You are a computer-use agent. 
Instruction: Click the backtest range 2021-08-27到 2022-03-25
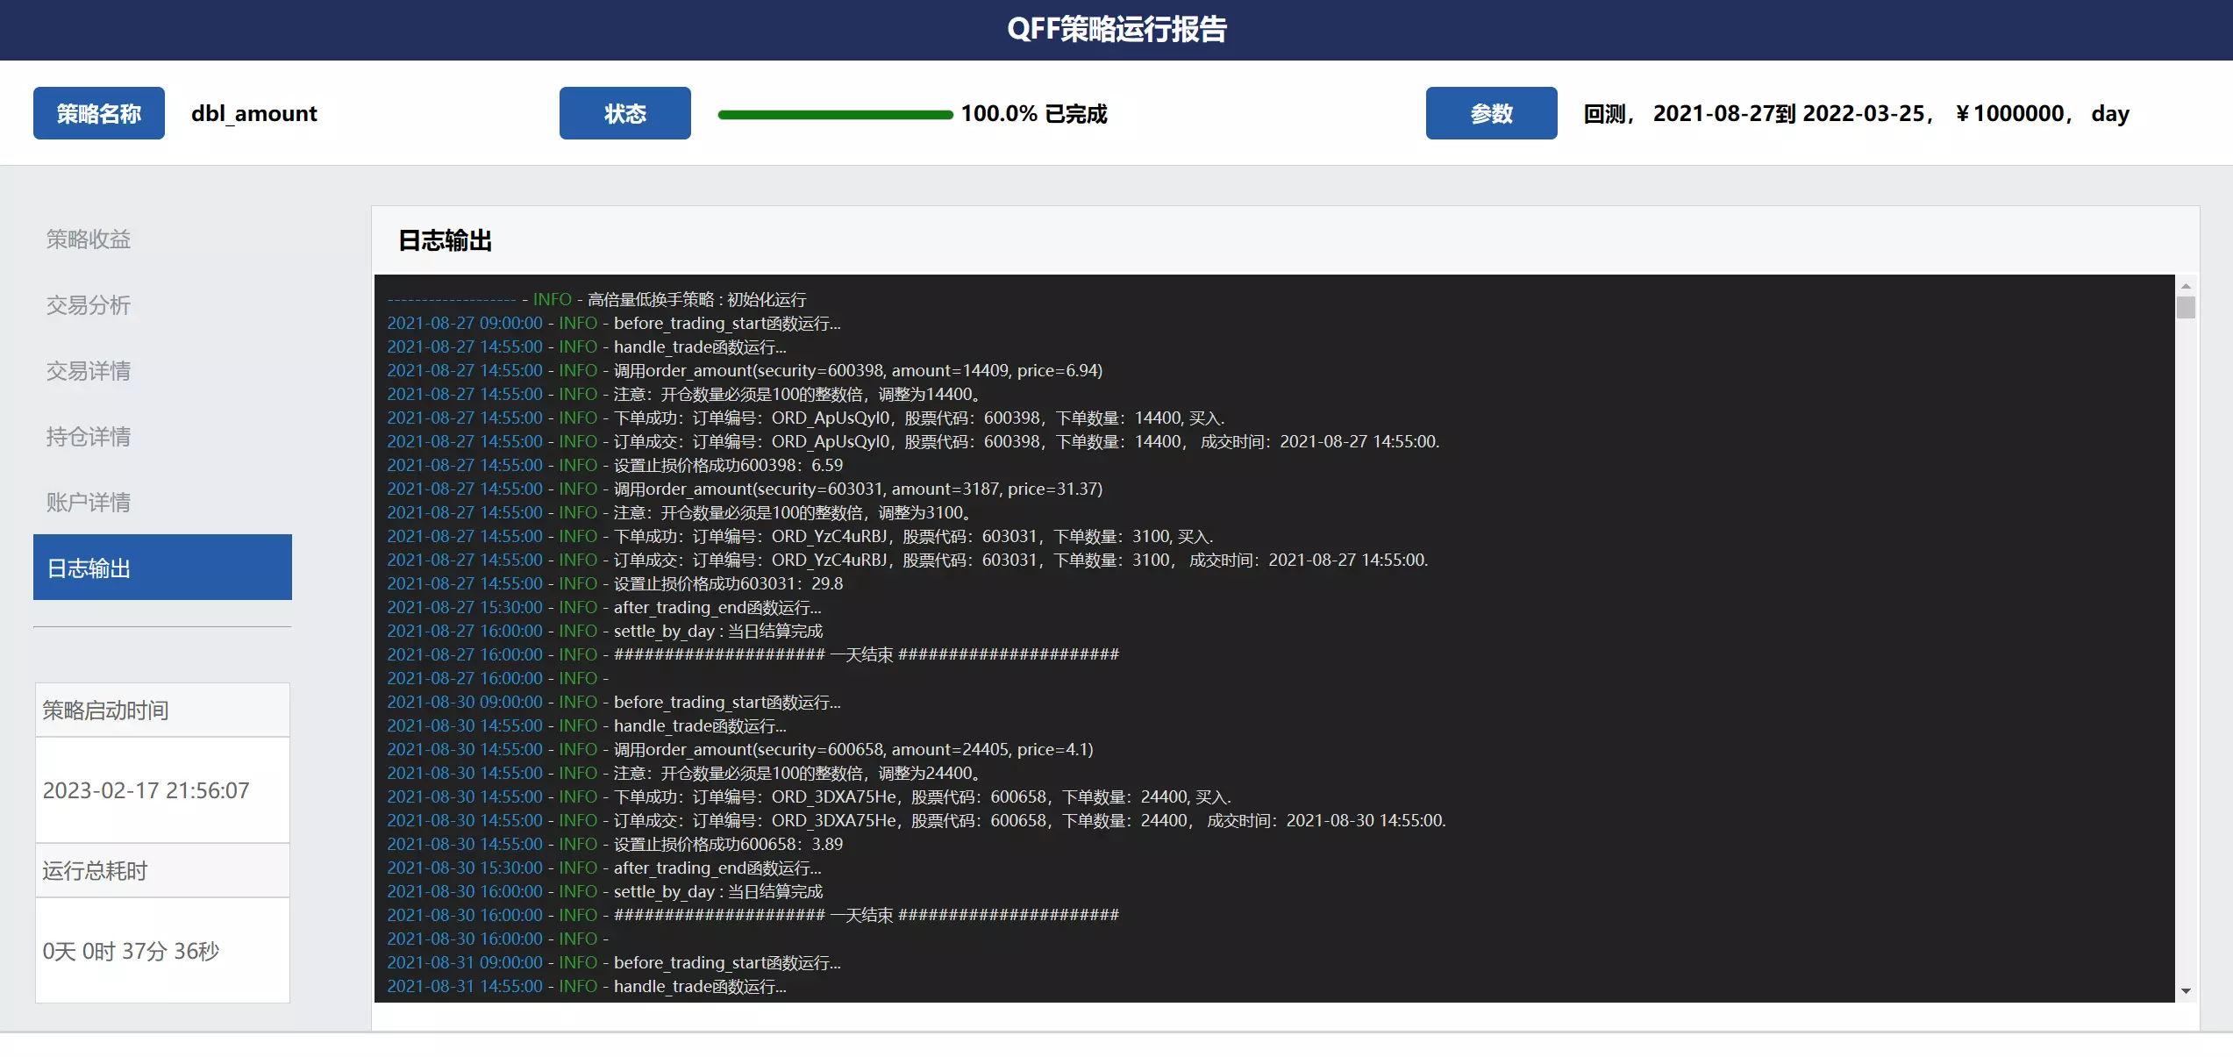(x=1788, y=113)
